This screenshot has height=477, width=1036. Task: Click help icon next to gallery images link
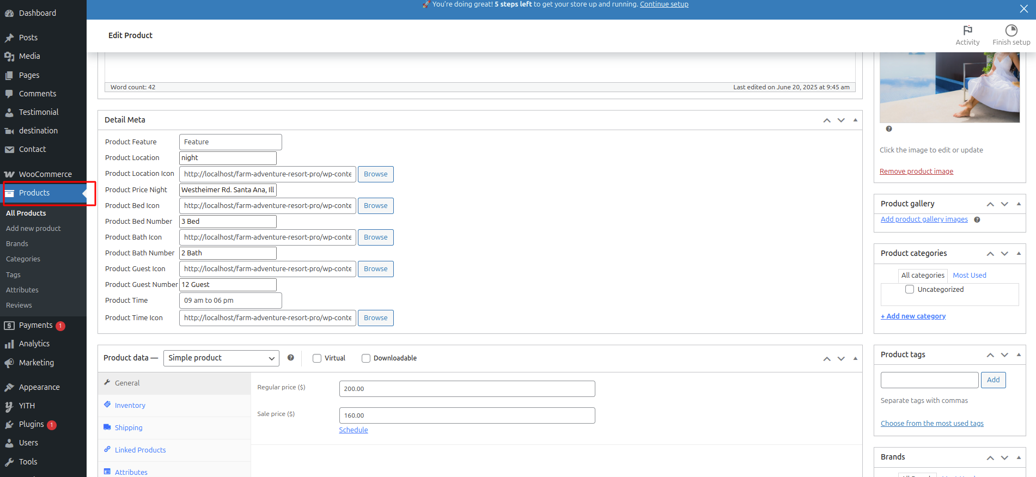(977, 220)
